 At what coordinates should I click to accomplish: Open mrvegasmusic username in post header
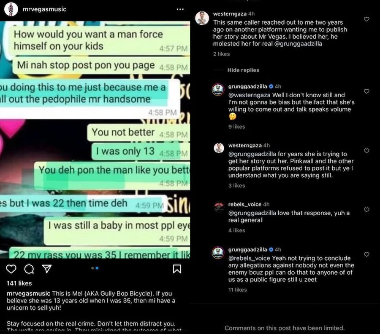44,9
